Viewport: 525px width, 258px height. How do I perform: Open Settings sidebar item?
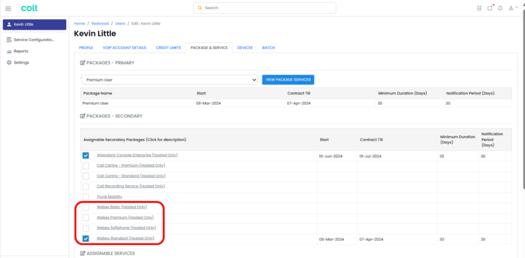point(22,62)
